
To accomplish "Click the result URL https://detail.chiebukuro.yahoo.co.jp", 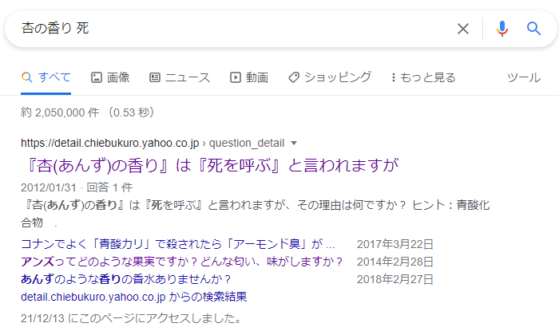I will pyautogui.click(x=110, y=143).
